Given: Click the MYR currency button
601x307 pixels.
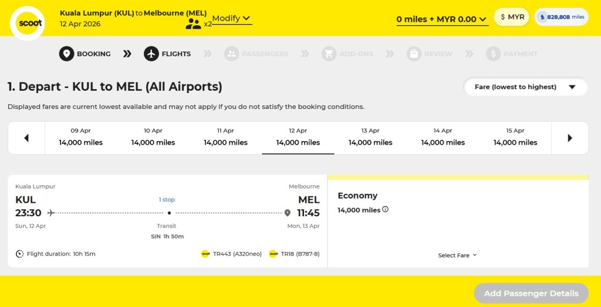Looking at the screenshot, I should (x=512, y=17).
